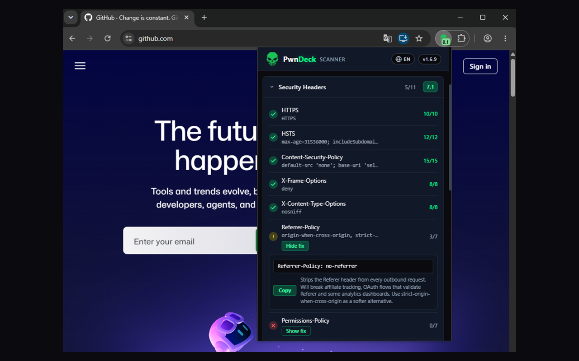Click the v1.6.9 version badge
This screenshot has width=579, height=361.
pyautogui.click(x=430, y=59)
